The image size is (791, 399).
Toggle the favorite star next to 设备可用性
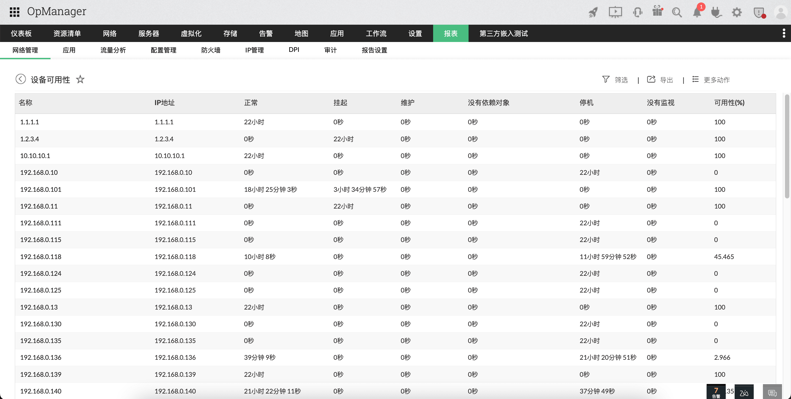point(80,79)
